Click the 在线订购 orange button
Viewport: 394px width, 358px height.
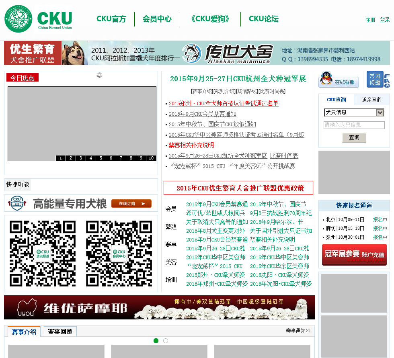click(x=131, y=204)
